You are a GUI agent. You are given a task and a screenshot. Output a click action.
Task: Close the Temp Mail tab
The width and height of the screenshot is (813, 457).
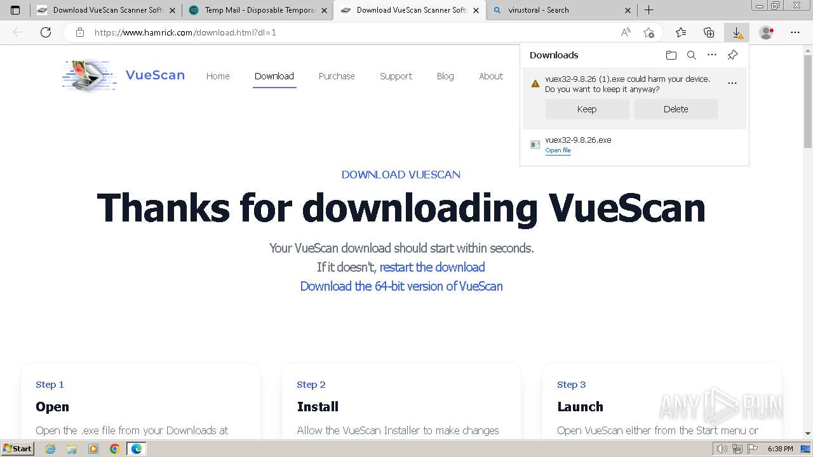(x=324, y=10)
